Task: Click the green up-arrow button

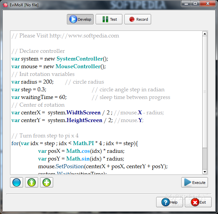Action: [x=31, y=183]
